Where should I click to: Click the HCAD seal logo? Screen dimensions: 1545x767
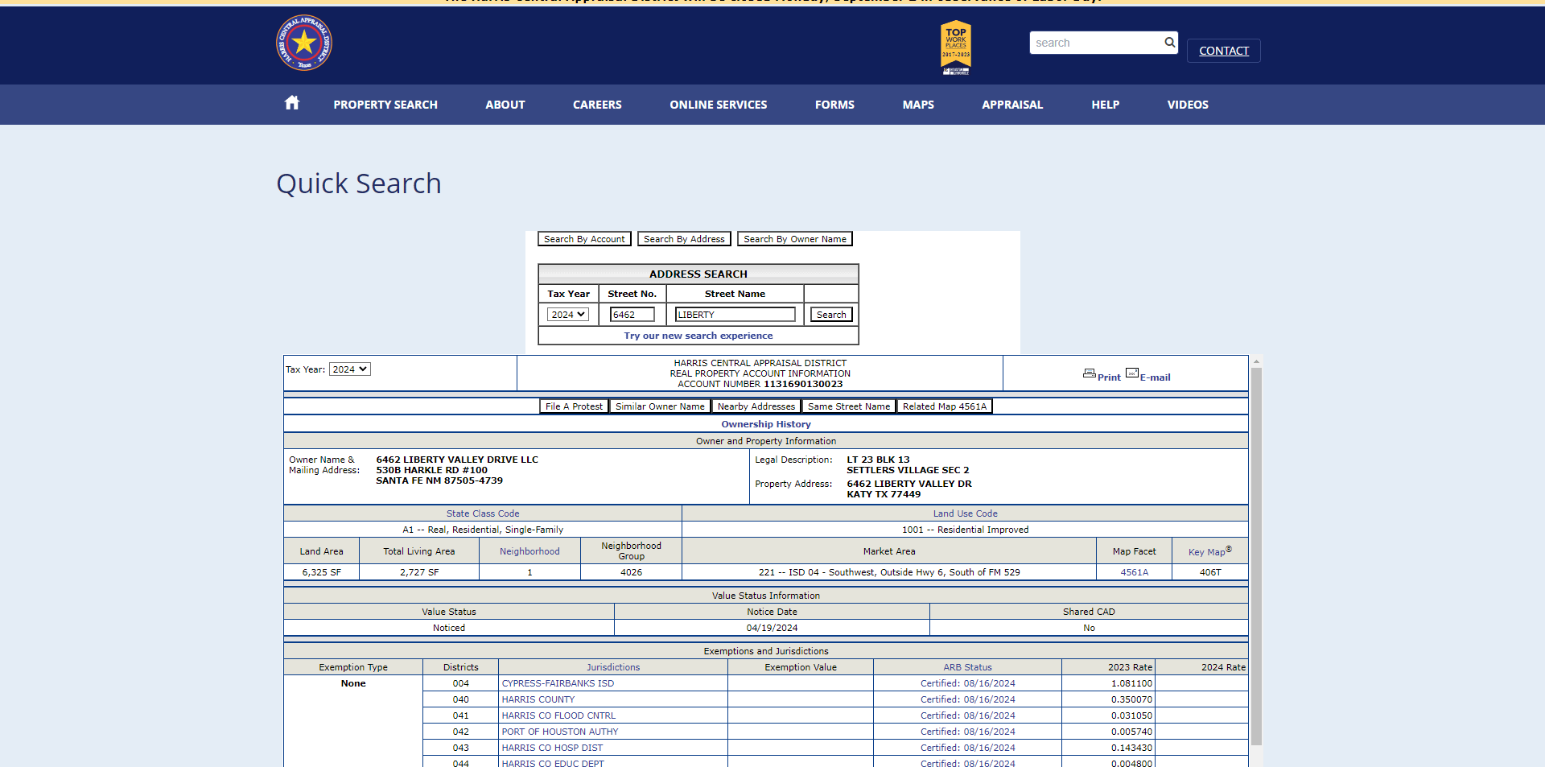(304, 43)
